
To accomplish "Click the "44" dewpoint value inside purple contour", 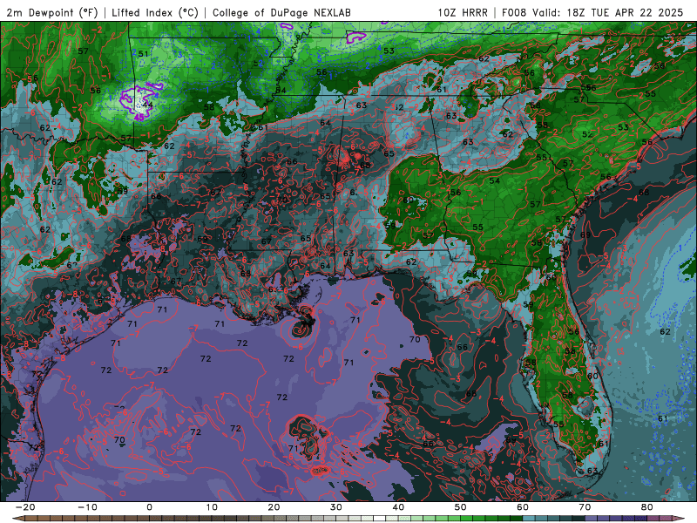I will tap(147, 105).
